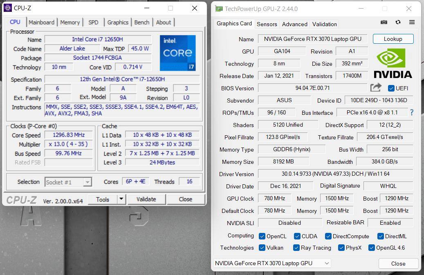Open the Sensors tab in GPU-Z
The height and width of the screenshot is (275, 424).
coord(267,24)
